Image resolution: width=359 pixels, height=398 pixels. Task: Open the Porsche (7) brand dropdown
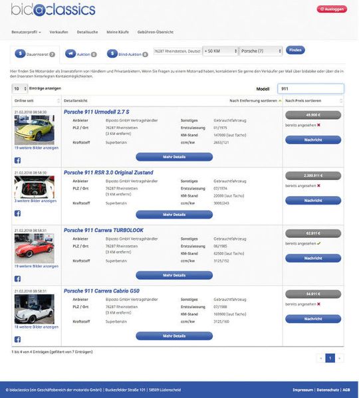click(261, 51)
